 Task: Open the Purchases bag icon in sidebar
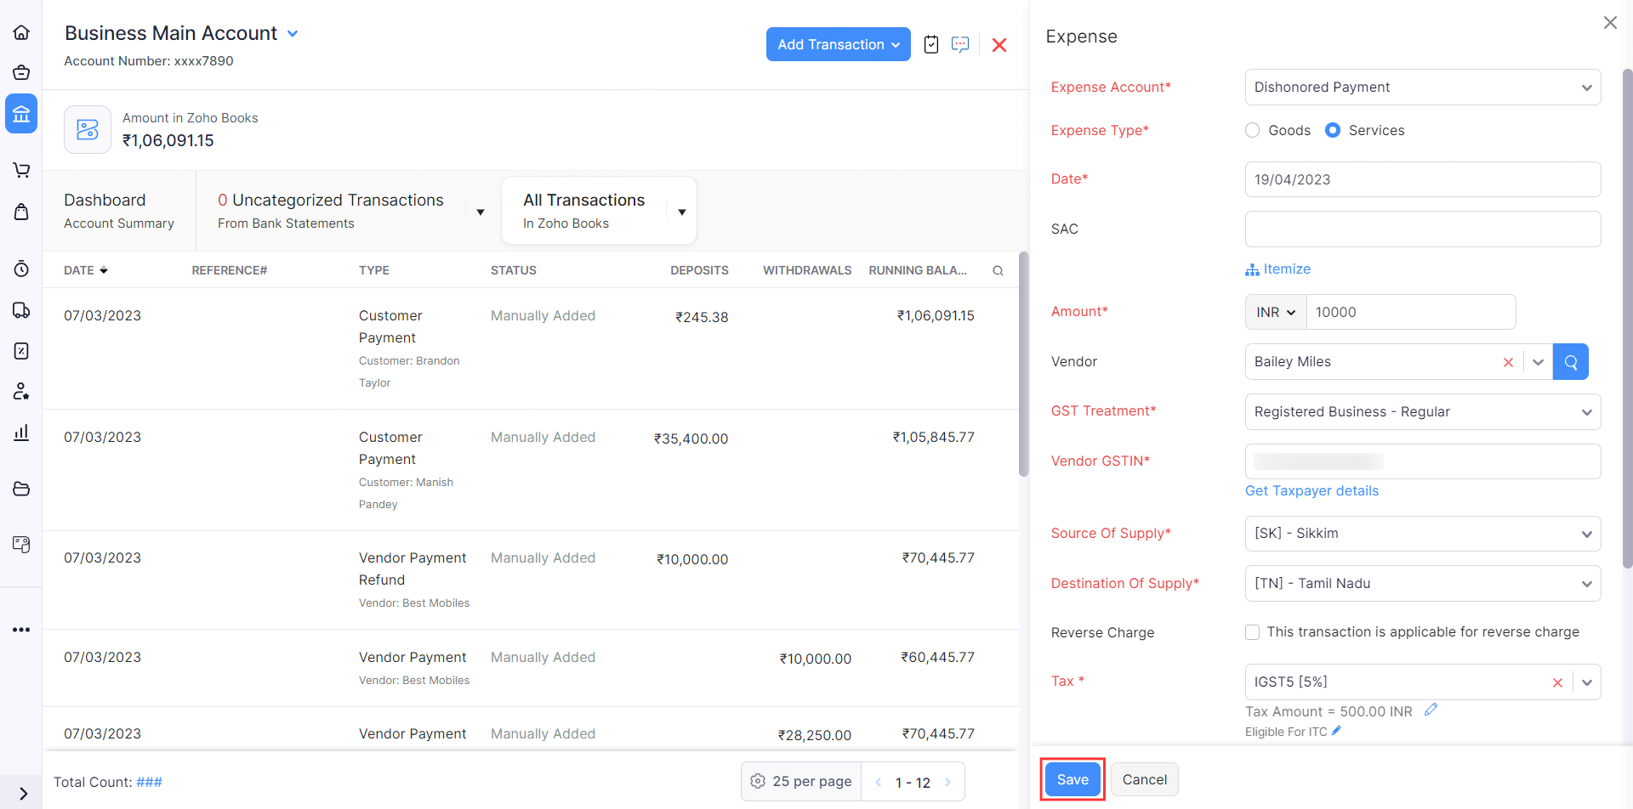coord(20,212)
